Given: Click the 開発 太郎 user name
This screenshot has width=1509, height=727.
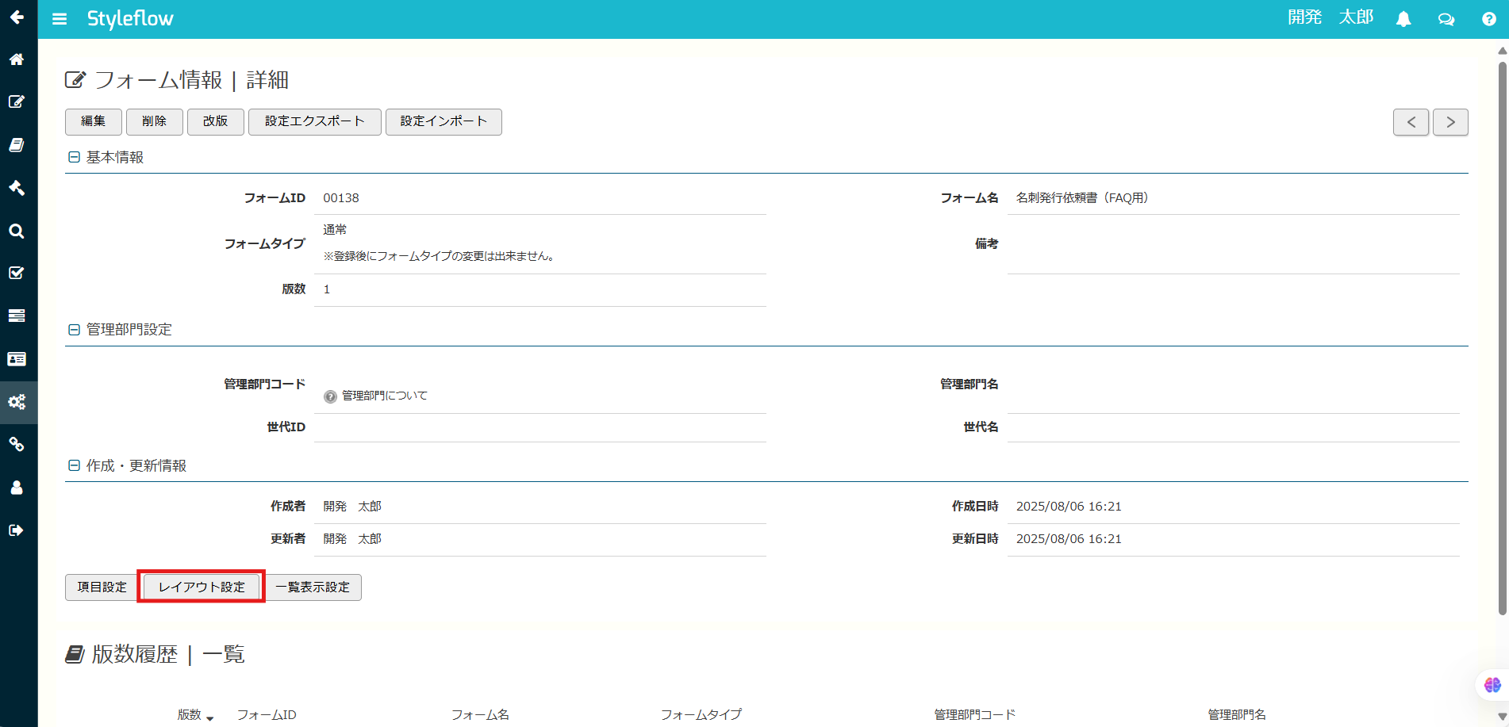Looking at the screenshot, I should [x=1330, y=17].
